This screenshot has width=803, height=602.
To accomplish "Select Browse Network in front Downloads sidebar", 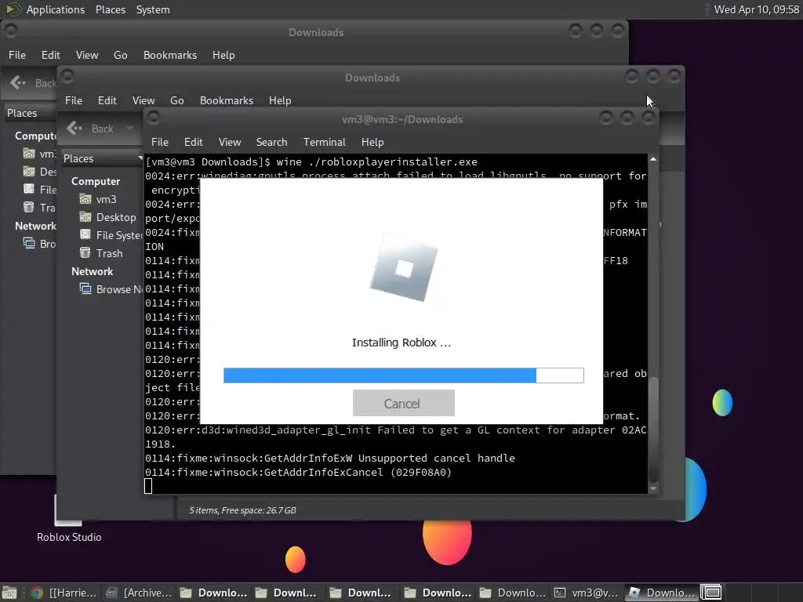I will pyautogui.click(x=119, y=289).
